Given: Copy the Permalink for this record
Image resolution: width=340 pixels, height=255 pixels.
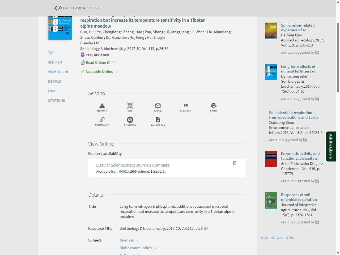Looking at the screenshot, I should click(102, 120).
